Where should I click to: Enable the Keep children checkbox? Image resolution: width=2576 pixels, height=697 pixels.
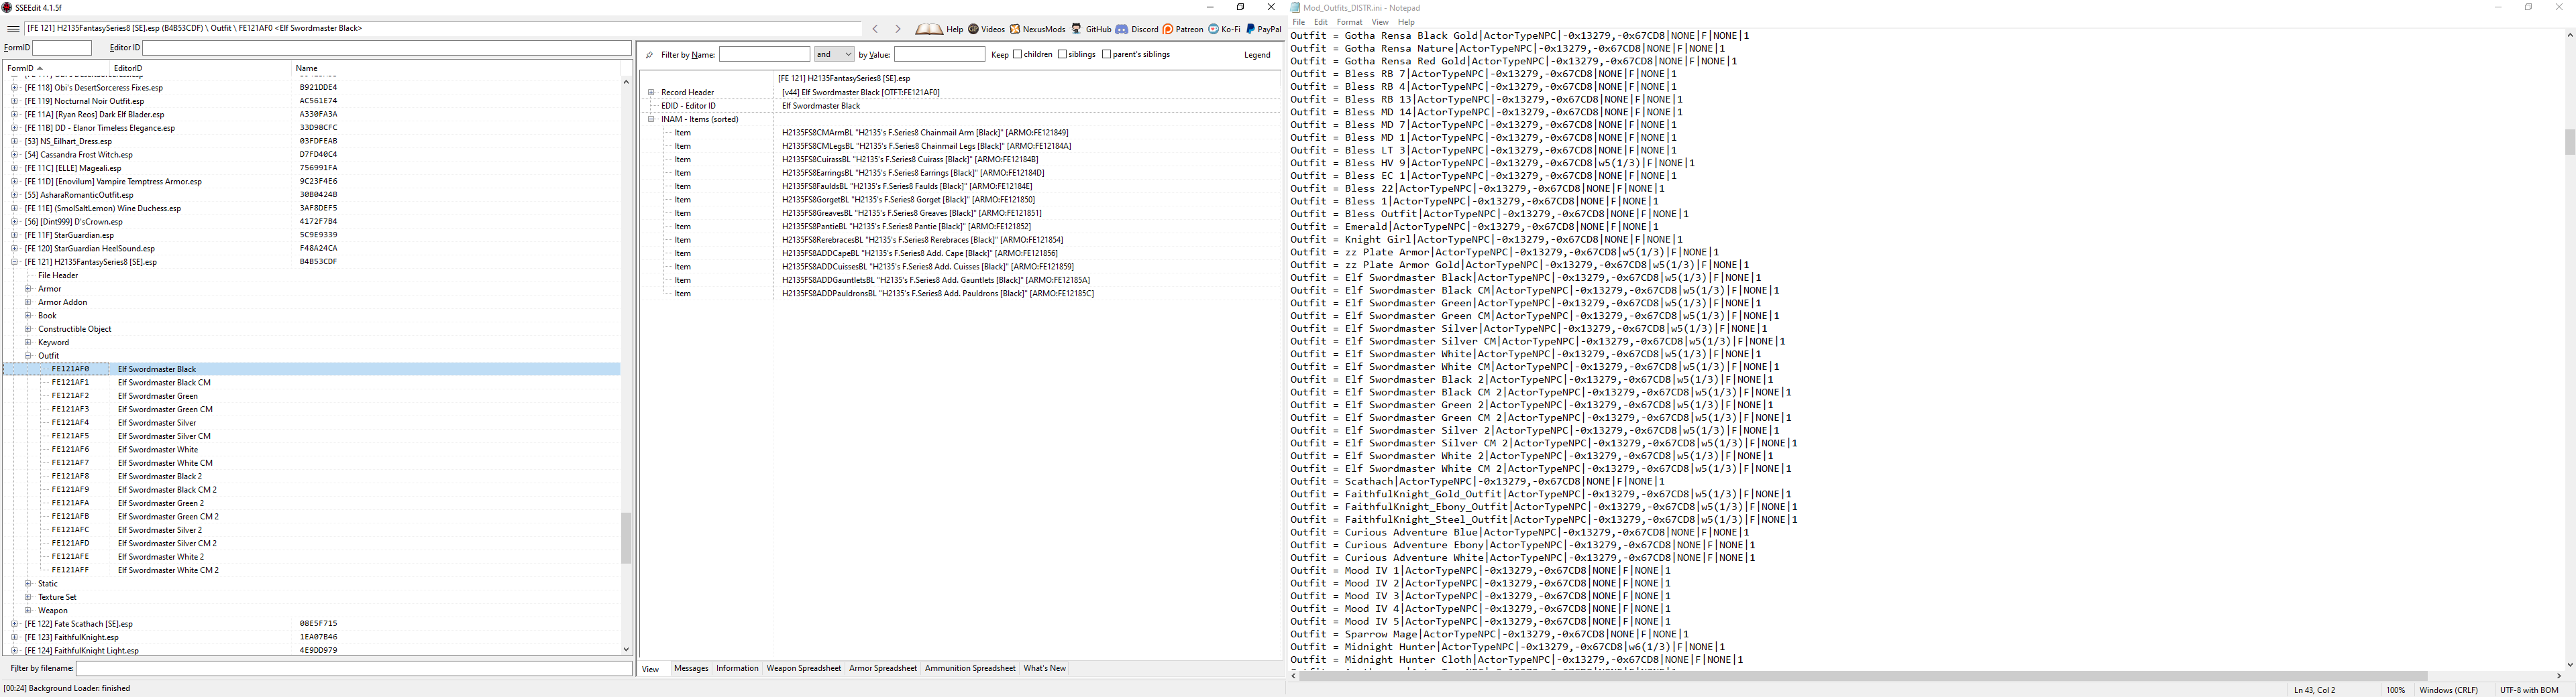1017,54
